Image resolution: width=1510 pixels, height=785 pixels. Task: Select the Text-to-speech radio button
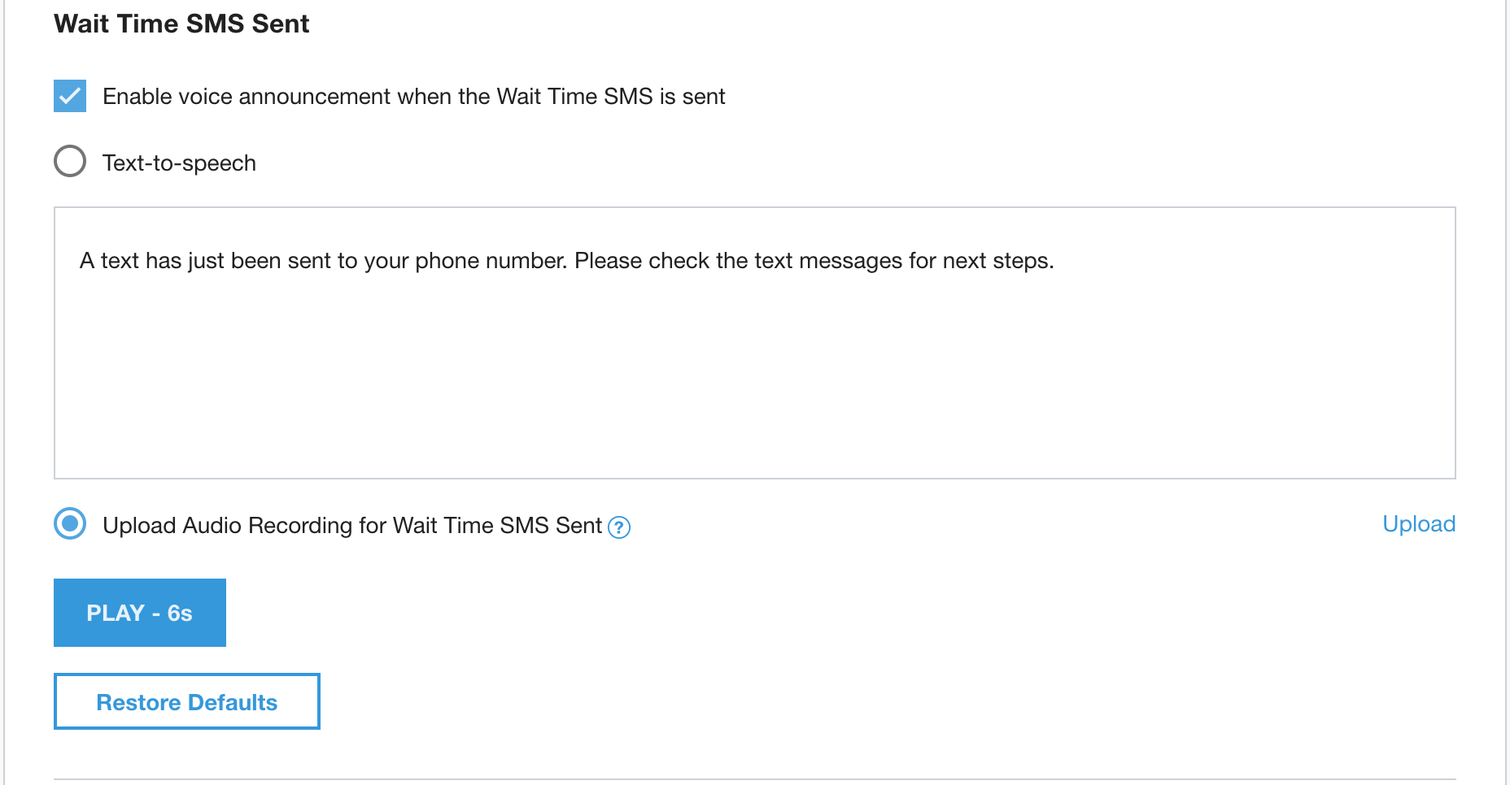[x=70, y=161]
